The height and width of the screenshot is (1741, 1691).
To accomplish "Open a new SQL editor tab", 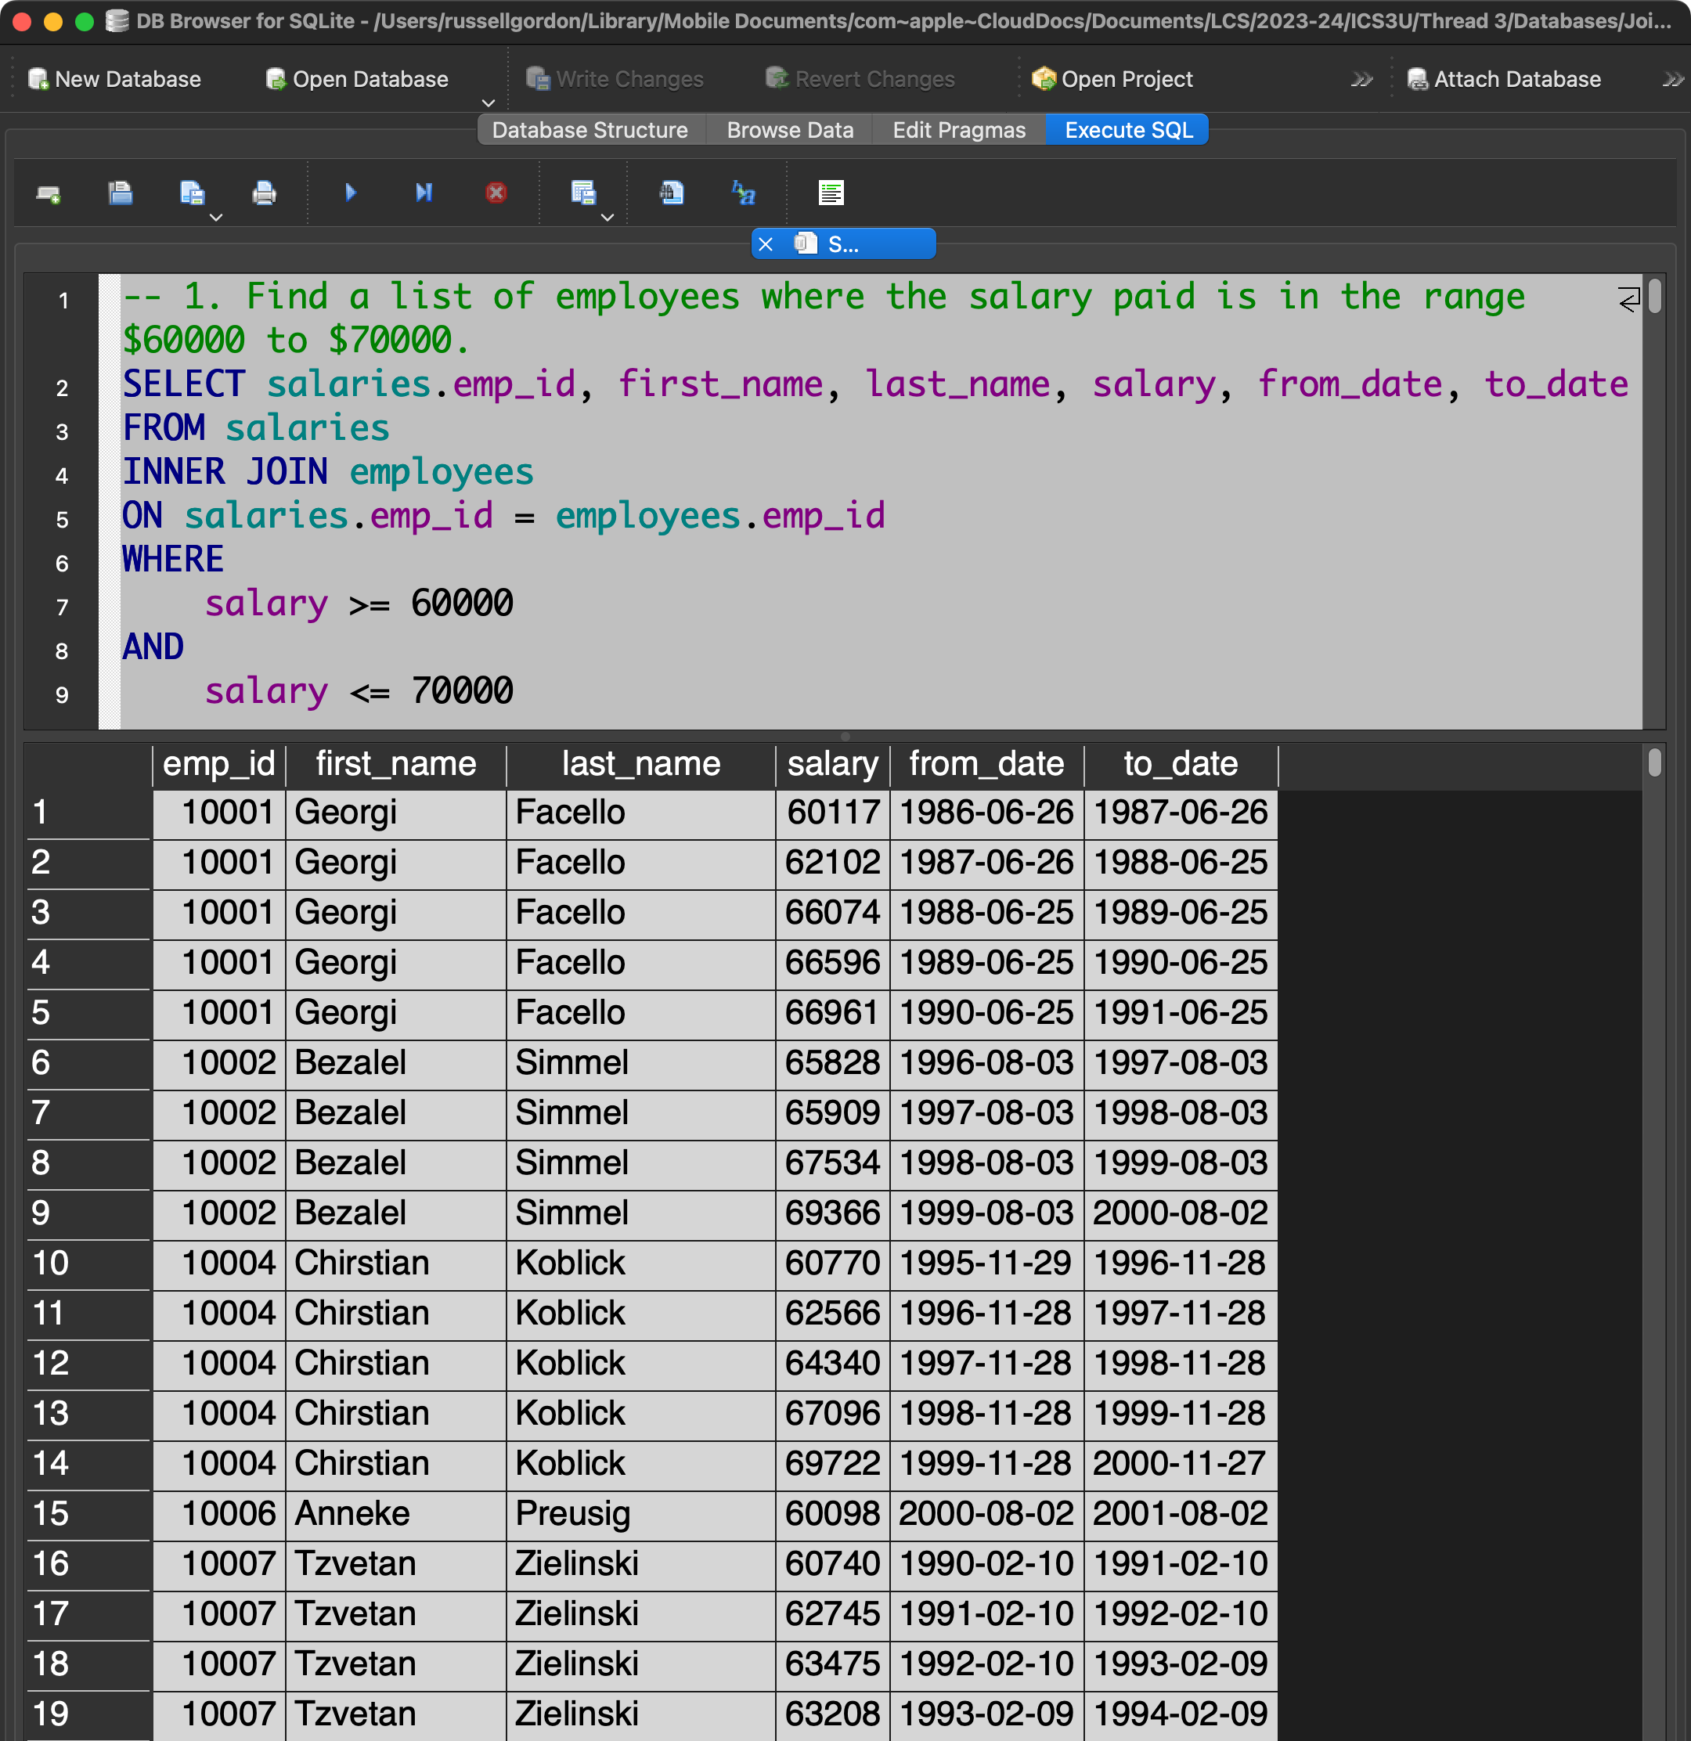I will (48, 193).
